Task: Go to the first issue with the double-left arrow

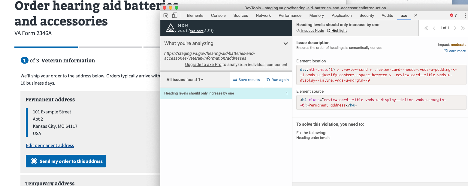Action: 426,28
